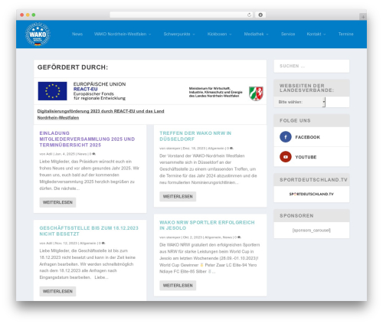This screenshot has width=383, height=324.
Task: Click the Sportdeutschland.TV logo
Action: (311, 194)
